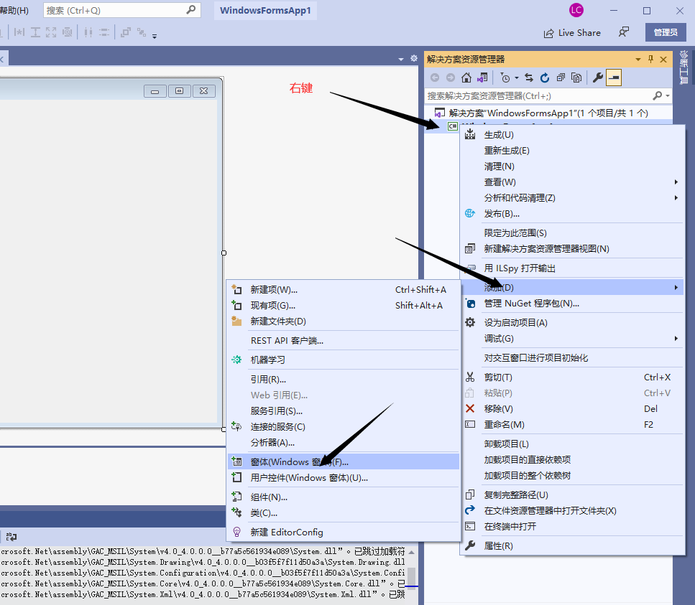Image resolution: width=695 pixels, height=605 pixels.
Task: Expand 调试(G) submenu
Action: tap(572, 339)
